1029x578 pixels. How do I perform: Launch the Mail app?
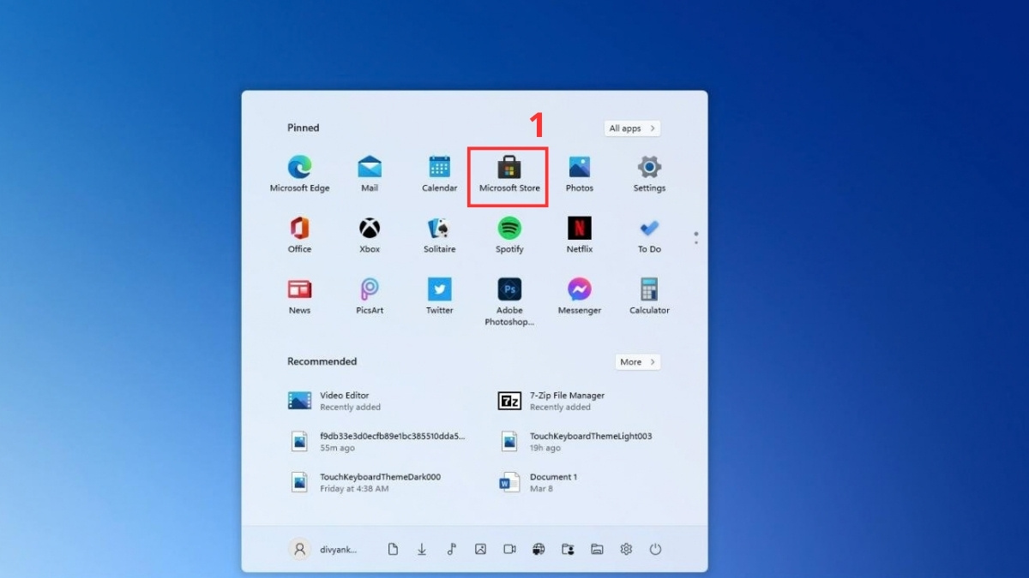tap(370, 174)
